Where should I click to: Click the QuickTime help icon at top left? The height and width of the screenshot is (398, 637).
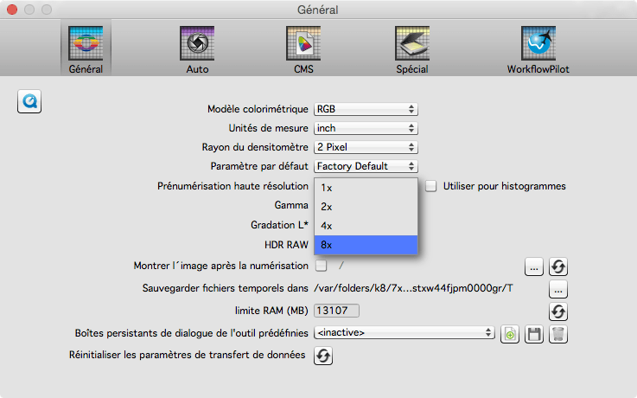coord(30,100)
